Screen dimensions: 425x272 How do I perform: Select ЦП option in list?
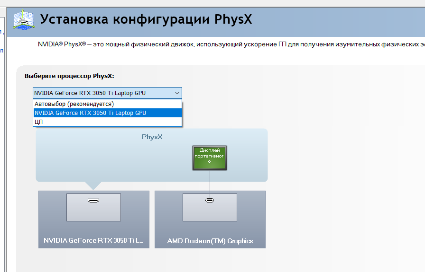click(x=107, y=122)
